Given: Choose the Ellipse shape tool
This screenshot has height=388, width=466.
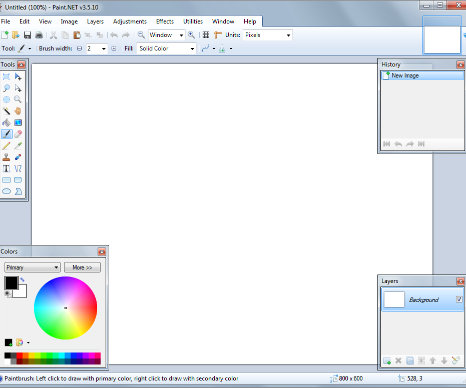Looking at the screenshot, I should click(x=7, y=191).
